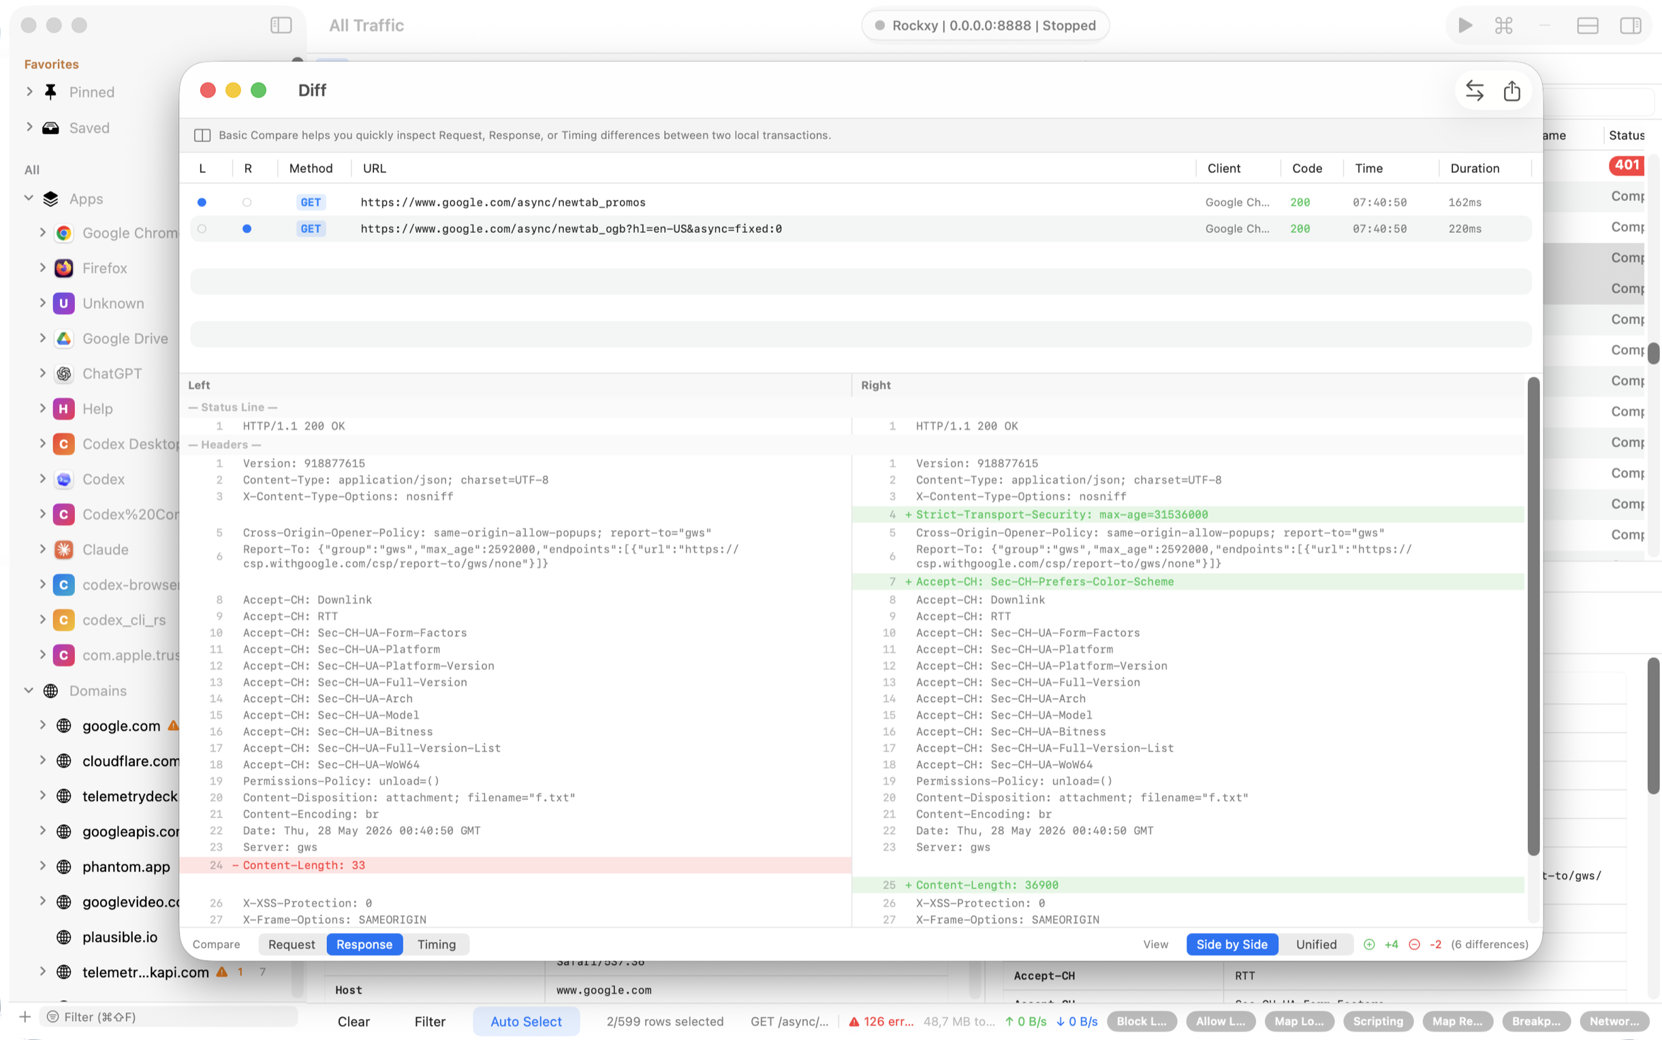The height and width of the screenshot is (1040, 1662).
Task: Open the Pinned favorites item
Action: click(x=91, y=92)
